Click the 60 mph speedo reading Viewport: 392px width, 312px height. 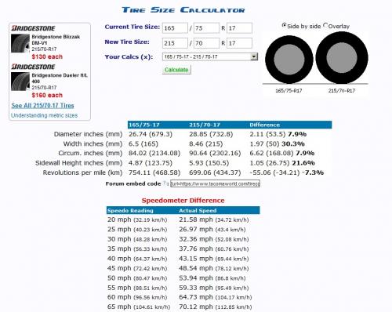137,297
